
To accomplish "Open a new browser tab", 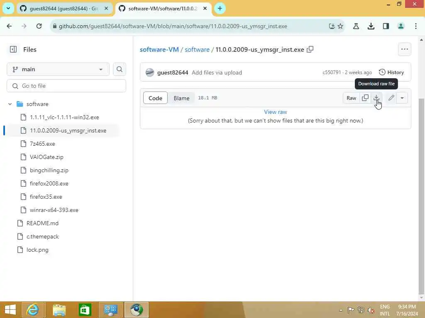I will click(x=220, y=8).
